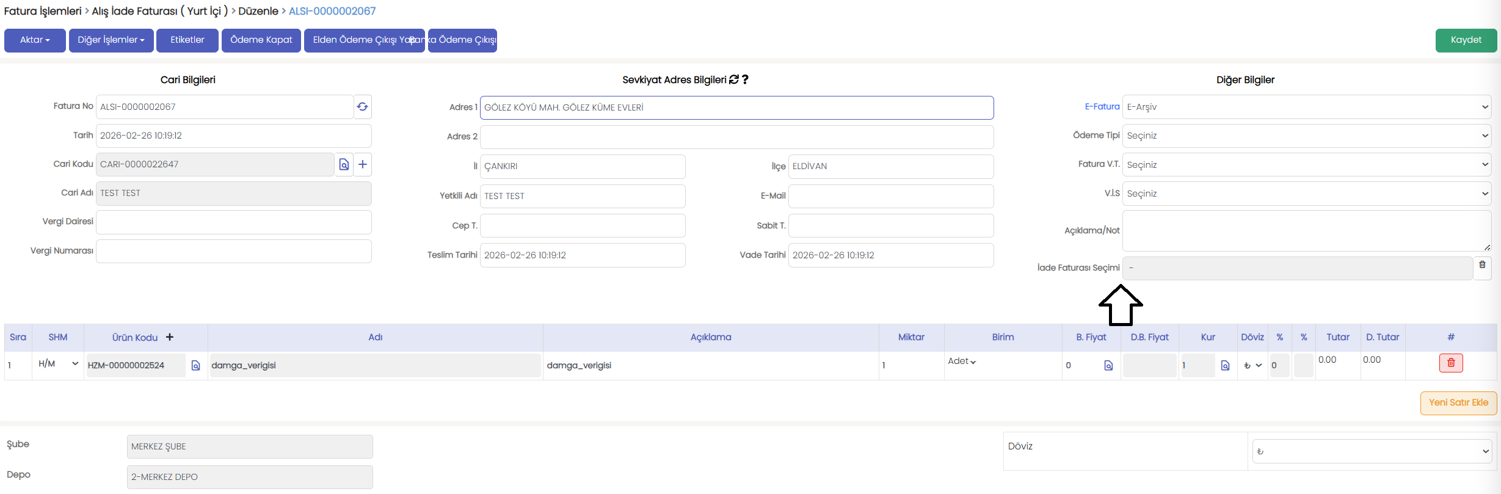The height and width of the screenshot is (494, 1501).
Task: Open the Aktar menu
Action: (35, 40)
